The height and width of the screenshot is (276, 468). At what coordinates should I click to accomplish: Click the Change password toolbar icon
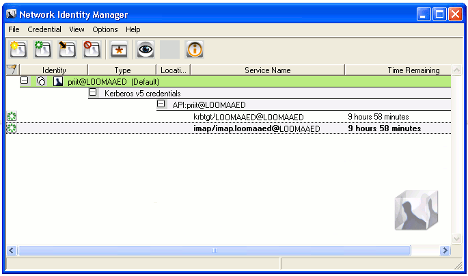119,49
